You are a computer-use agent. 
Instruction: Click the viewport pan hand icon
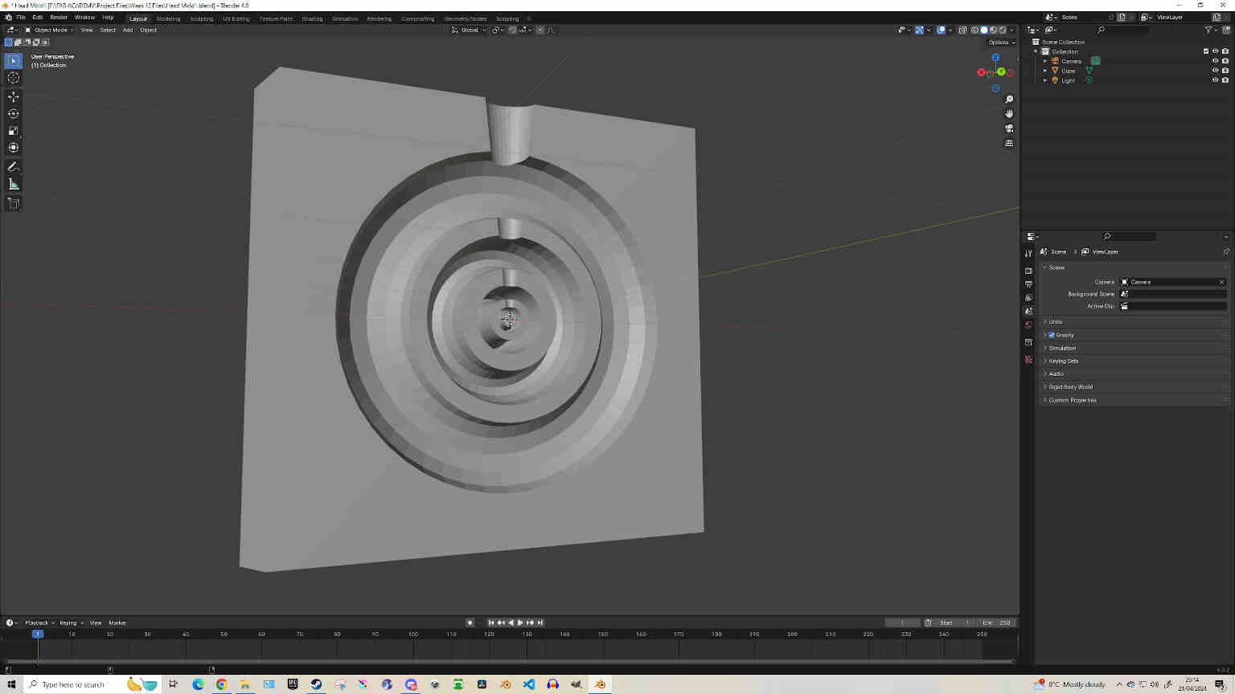[x=1009, y=114]
